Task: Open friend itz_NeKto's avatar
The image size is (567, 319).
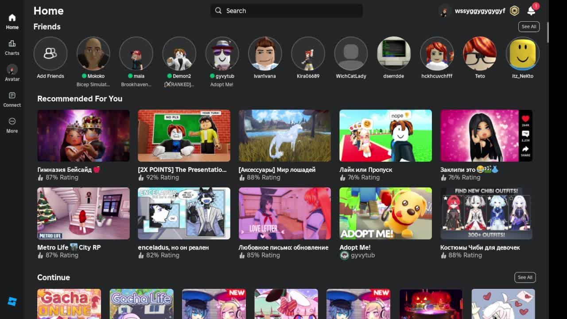Action: coord(523,54)
